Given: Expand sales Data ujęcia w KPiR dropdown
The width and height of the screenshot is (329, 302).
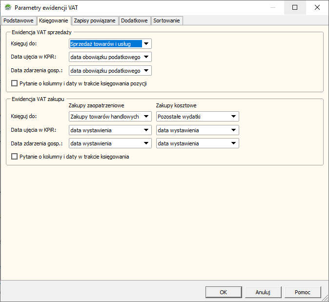Looking at the screenshot, I should [x=146, y=57].
